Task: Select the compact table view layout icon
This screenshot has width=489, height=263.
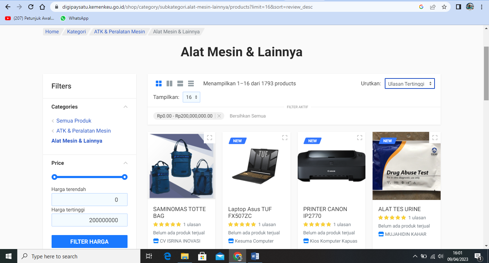Action: 191,83
